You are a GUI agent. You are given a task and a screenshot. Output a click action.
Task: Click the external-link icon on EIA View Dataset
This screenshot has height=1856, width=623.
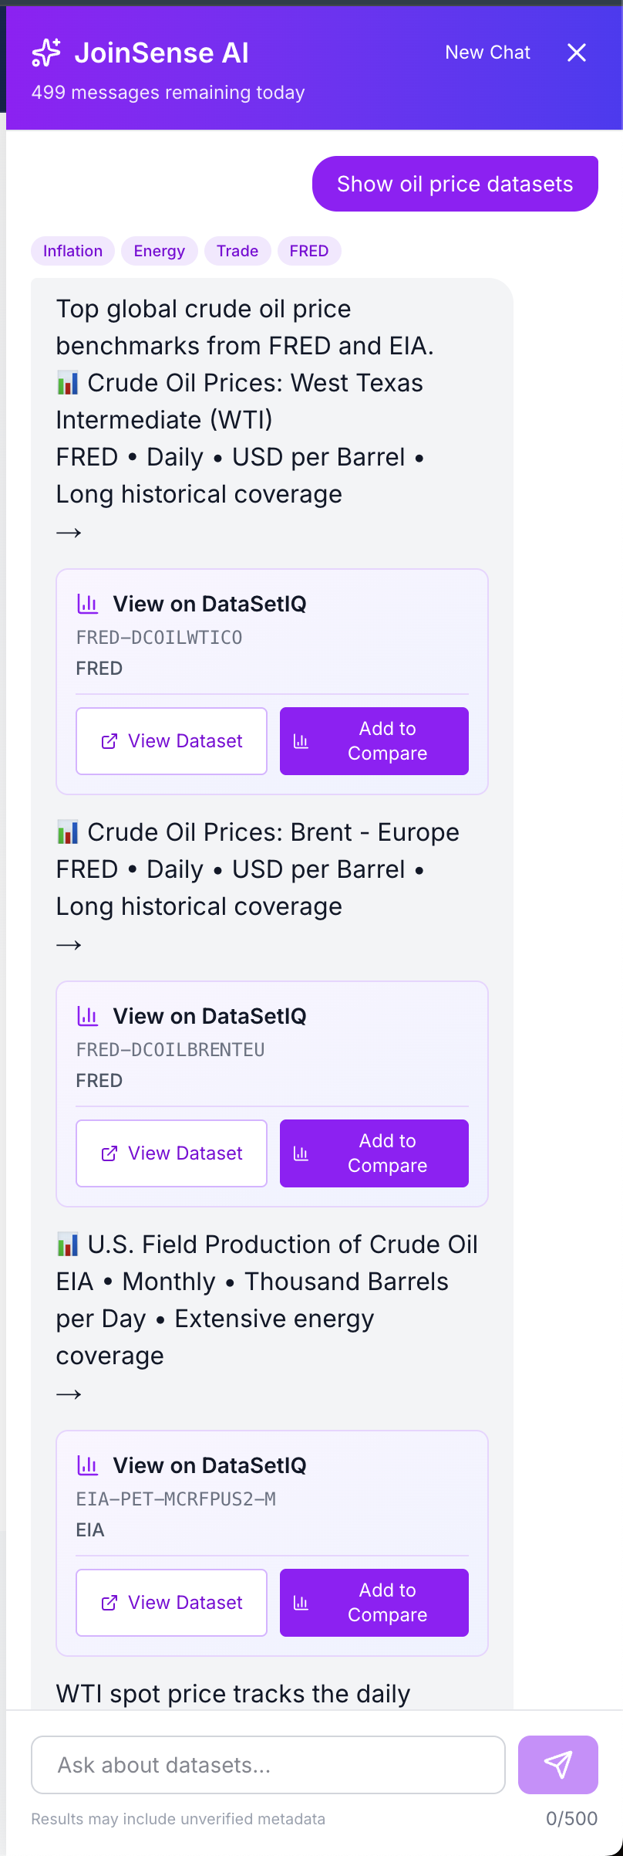(109, 1602)
